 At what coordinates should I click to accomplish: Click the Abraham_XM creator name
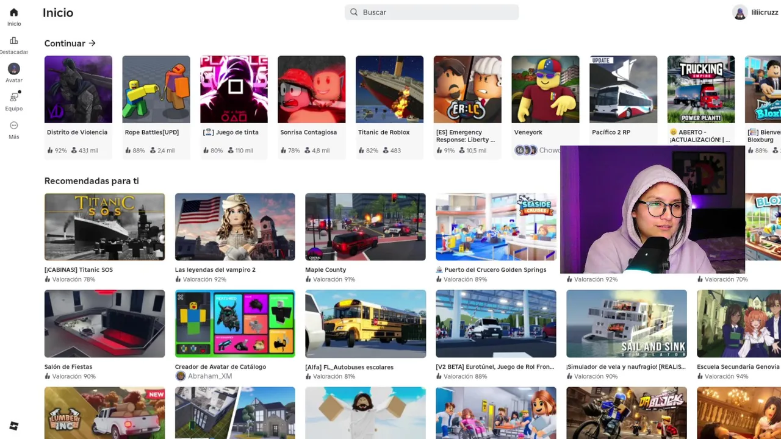coord(210,376)
